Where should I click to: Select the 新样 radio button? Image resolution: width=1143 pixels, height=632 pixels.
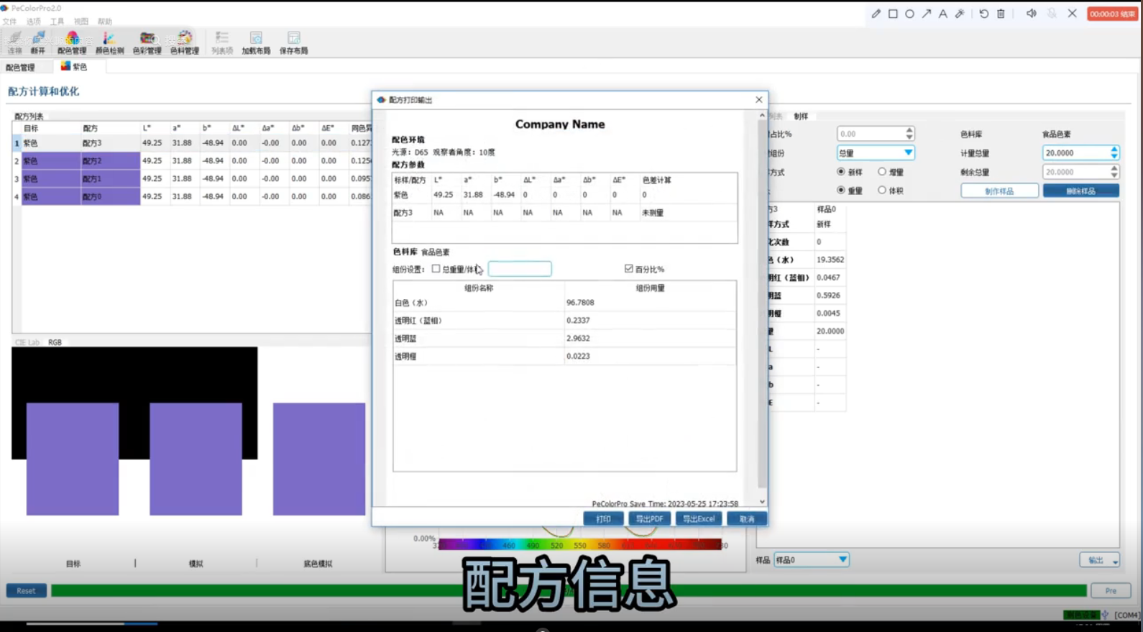[840, 172]
